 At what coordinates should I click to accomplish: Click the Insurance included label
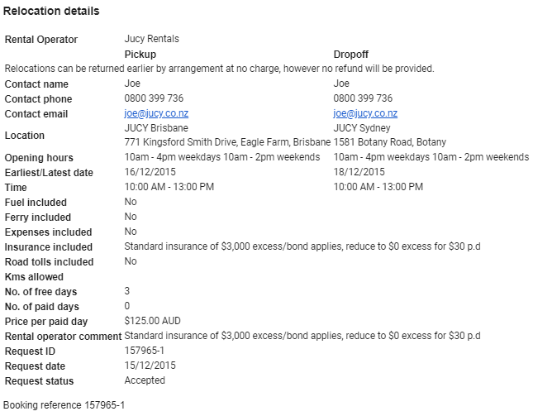point(49,247)
